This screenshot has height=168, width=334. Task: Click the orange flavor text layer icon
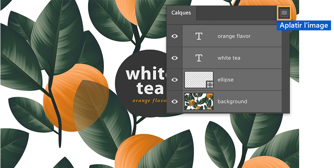click(199, 36)
